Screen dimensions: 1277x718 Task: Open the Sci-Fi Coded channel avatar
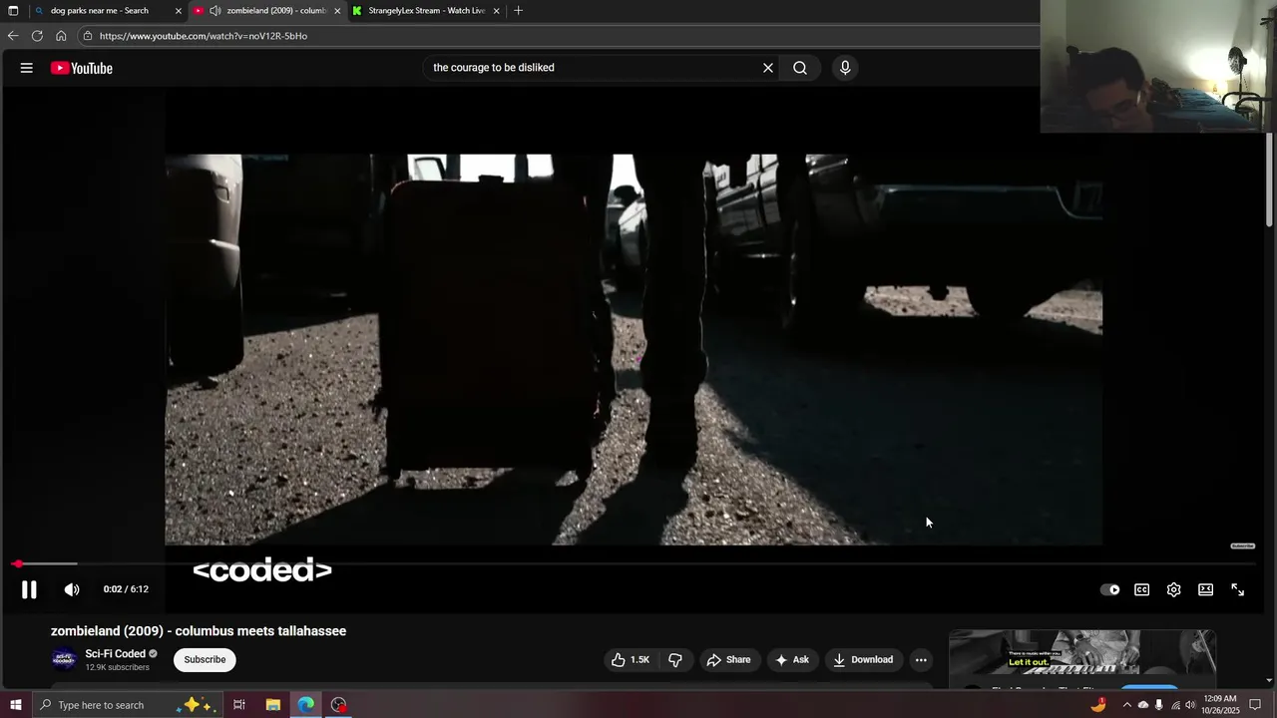pos(64,659)
